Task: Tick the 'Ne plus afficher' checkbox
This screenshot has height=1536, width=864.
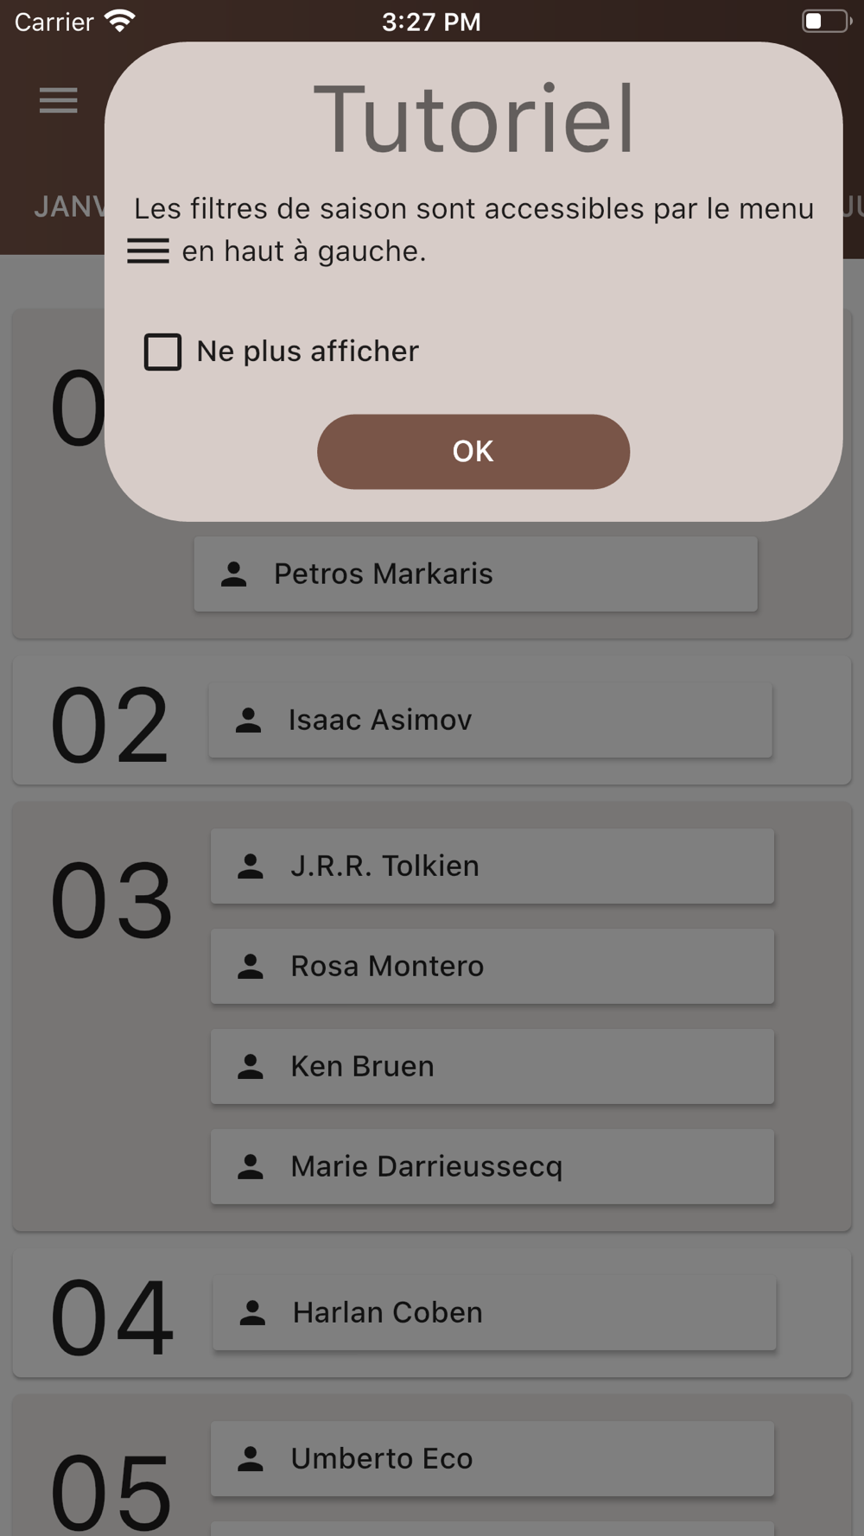Action: click(162, 352)
